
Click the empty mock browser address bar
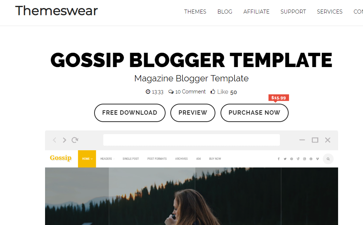coord(192,140)
